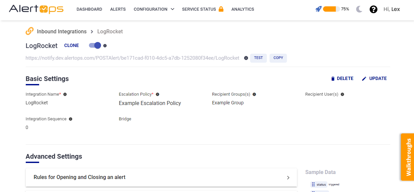Click the Inbound Integrations chain link icon
The width and height of the screenshot is (414, 192).
29,31
